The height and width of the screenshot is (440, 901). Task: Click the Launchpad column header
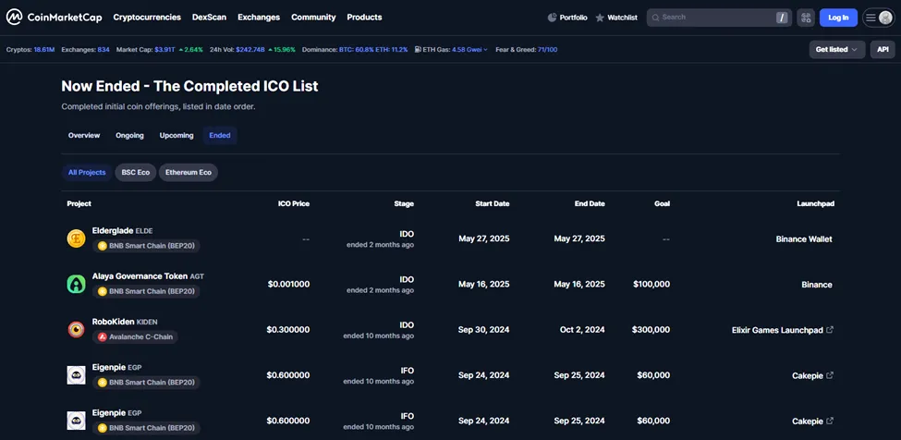coord(815,203)
